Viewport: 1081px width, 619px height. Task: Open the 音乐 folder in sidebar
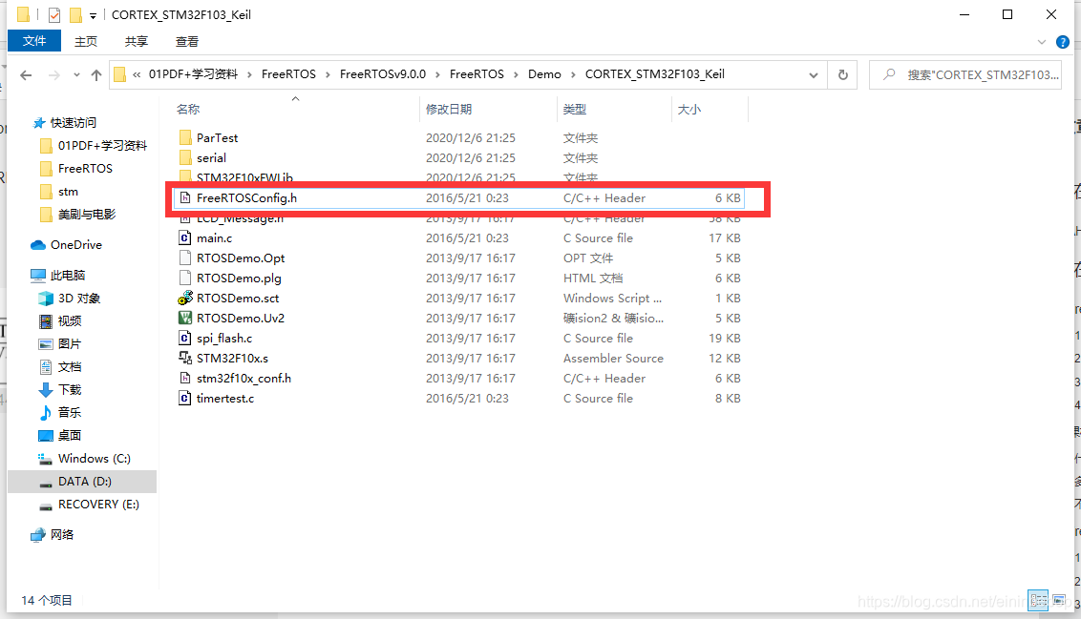pyautogui.click(x=69, y=412)
